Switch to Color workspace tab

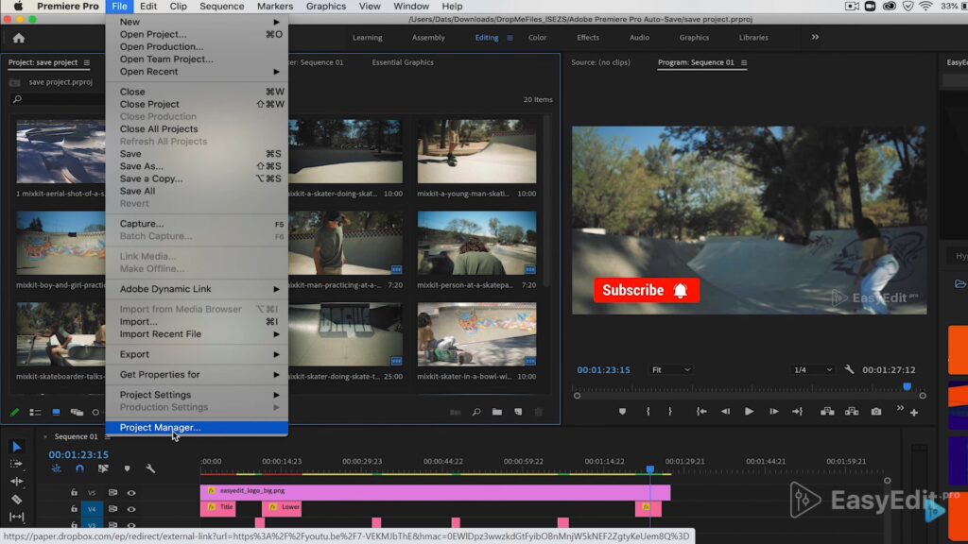[537, 38]
